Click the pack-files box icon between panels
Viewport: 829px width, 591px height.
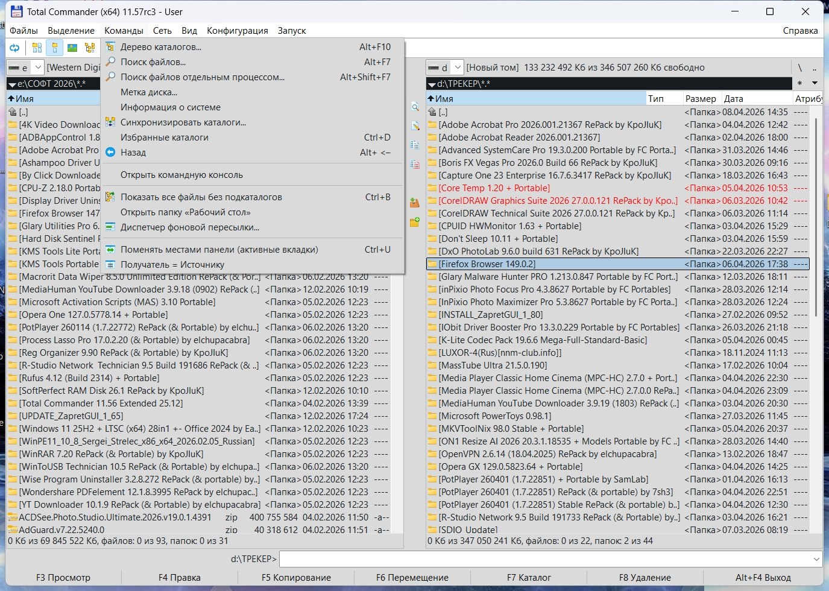415,203
